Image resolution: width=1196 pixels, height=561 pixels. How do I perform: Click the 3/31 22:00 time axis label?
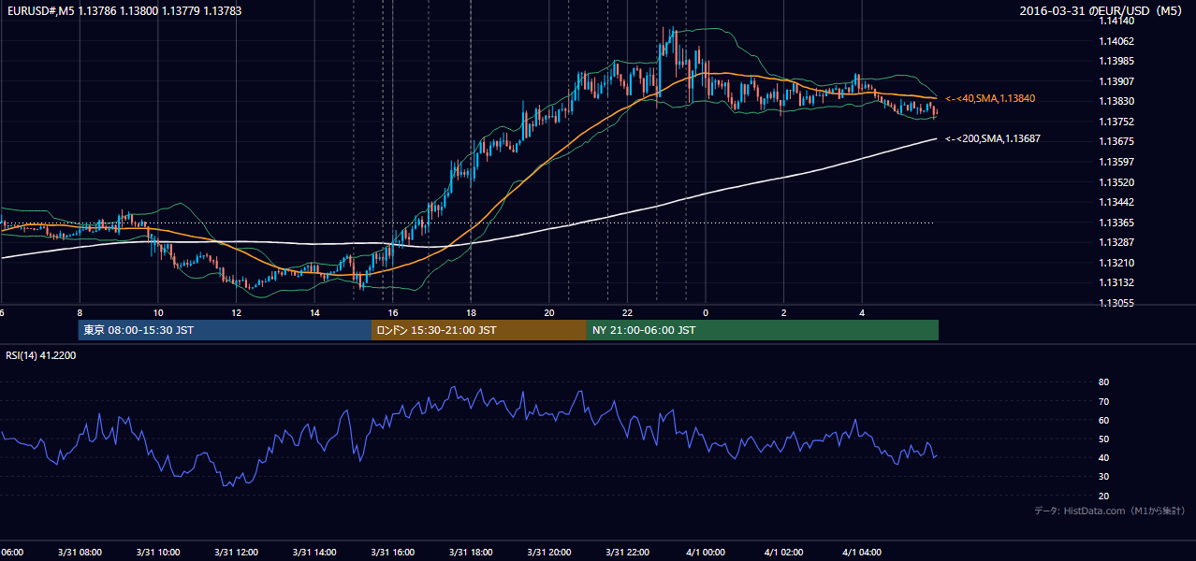coord(627,553)
